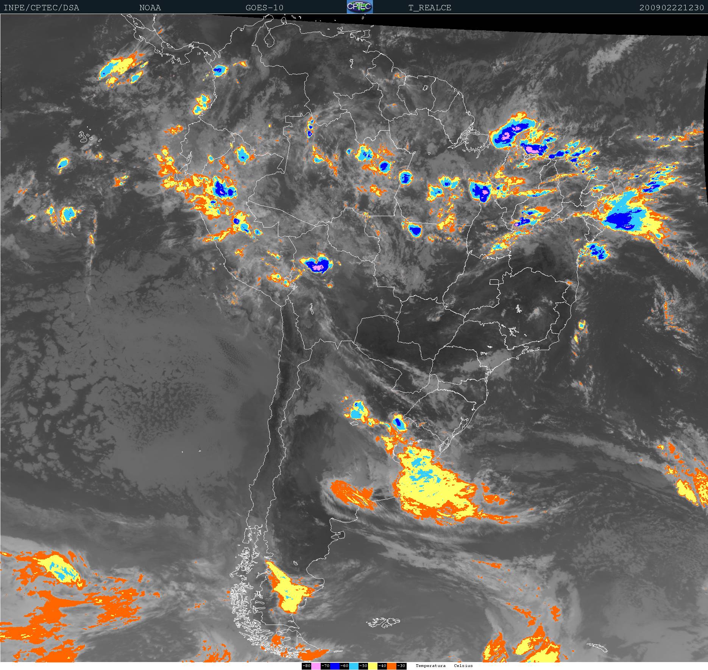Click the GOES-10 satellite label
This screenshot has height=670, width=708.
tap(264, 8)
